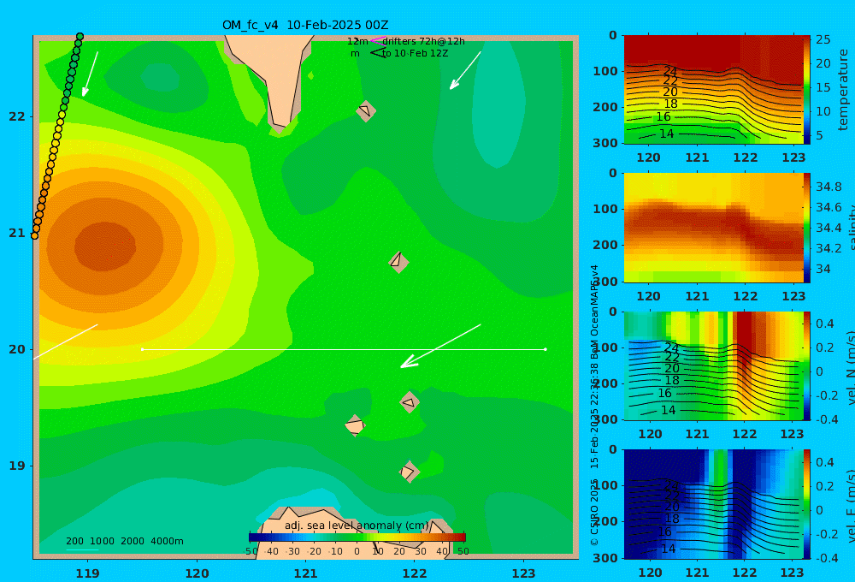This screenshot has height=582, width=855.
Task: Click the '14' contour label in the vel. E panel
Action: [x=668, y=549]
